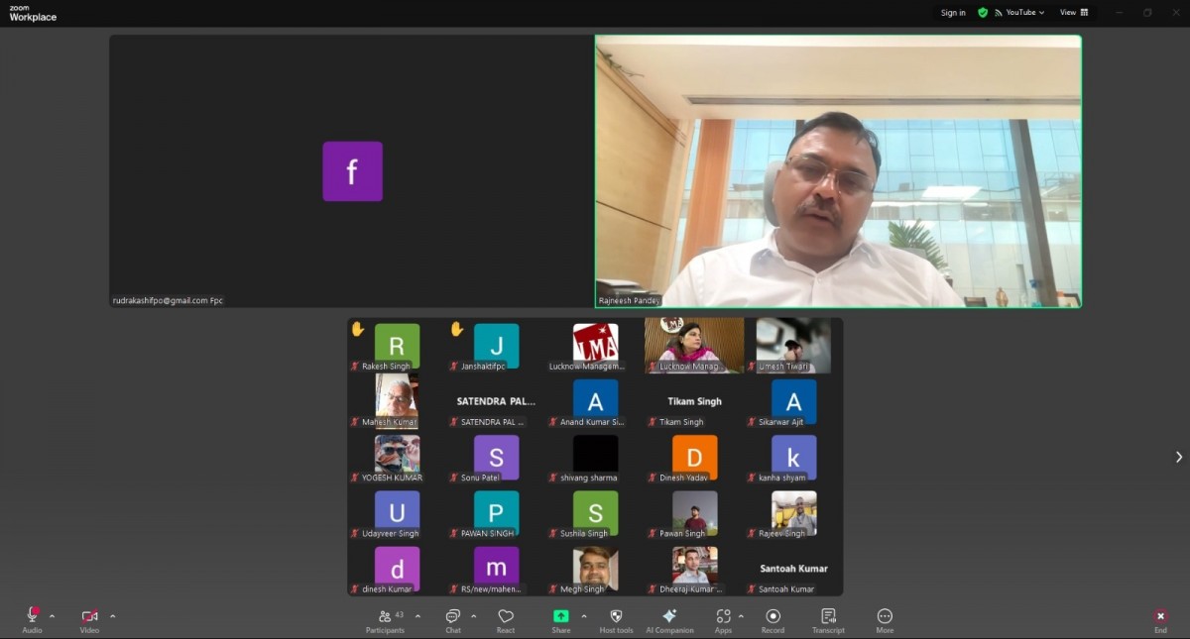Open the React emoji picker
Image resolution: width=1190 pixels, height=639 pixels.
click(x=506, y=621)
